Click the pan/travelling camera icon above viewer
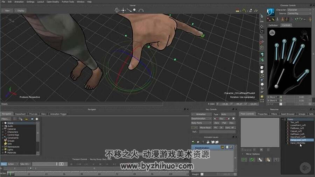Image resolution: width=315 pixels, height=177 pixels. point(123,10)
